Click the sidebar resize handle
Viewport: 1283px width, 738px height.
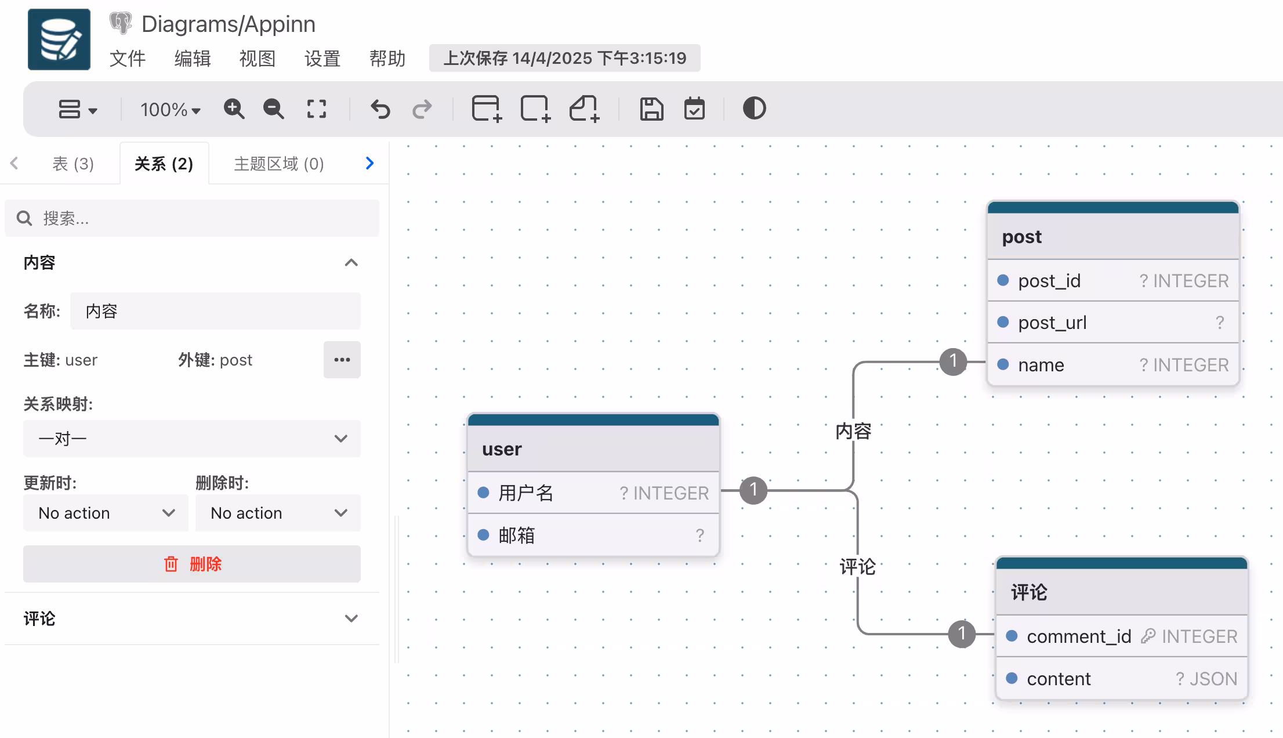point(397,589)
